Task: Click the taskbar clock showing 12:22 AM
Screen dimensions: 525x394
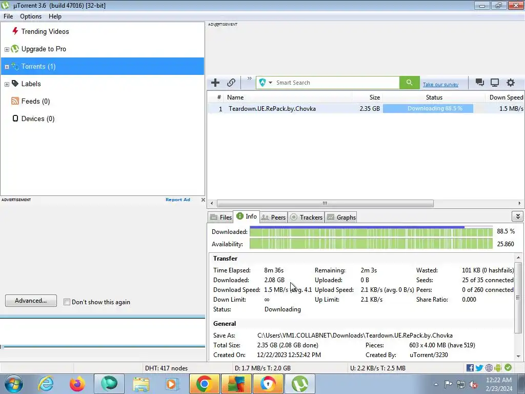Action: pyautogui.click(x=498, y=384)
